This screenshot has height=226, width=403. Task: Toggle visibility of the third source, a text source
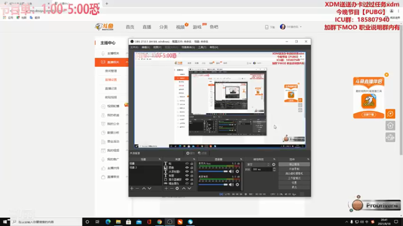point(187,172)
